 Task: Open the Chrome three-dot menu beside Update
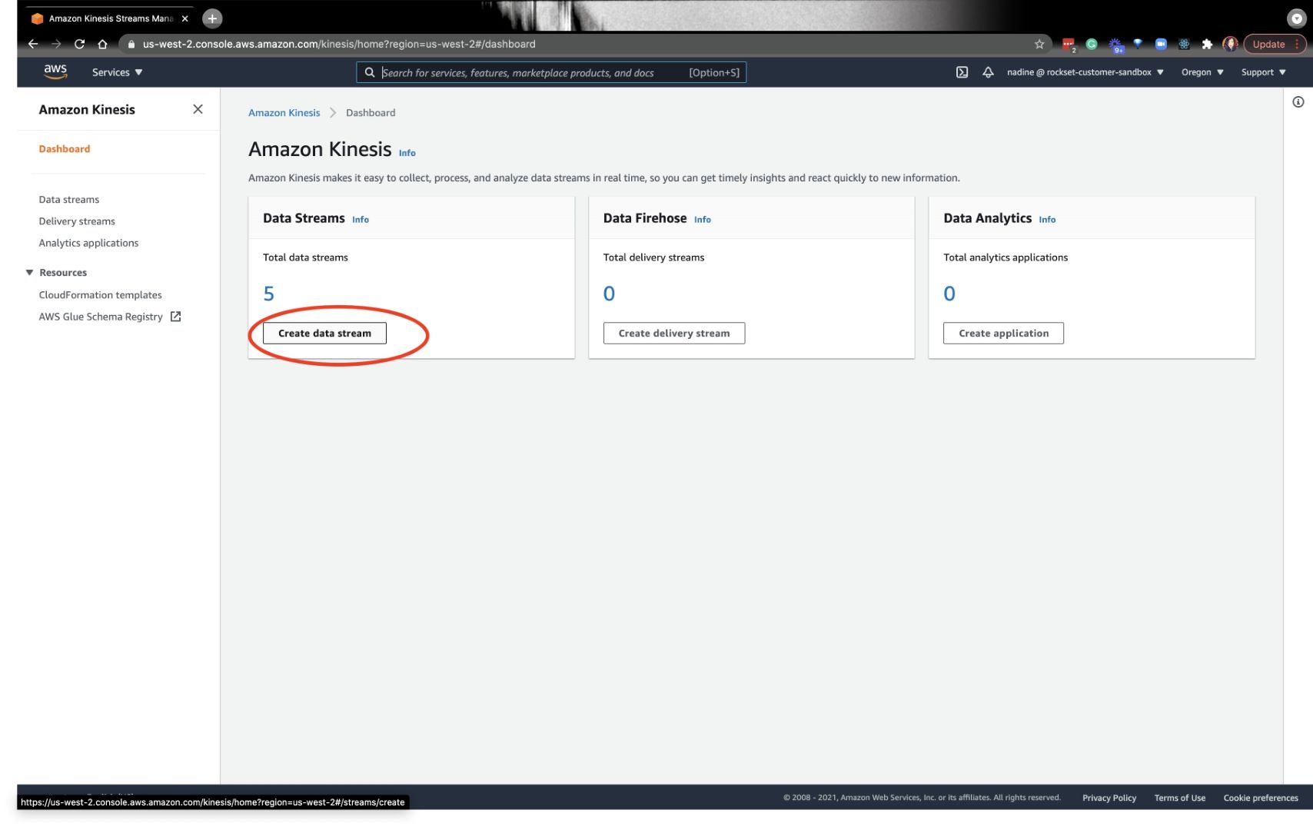(1297, 44)
